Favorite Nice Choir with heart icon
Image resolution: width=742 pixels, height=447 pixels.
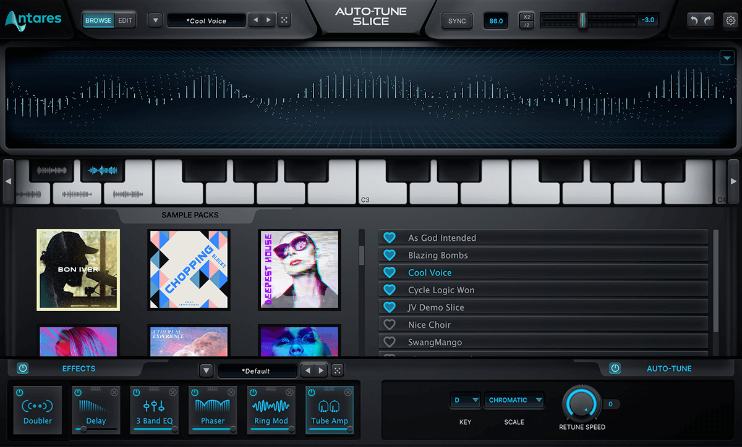pyautogui.click(x=389, y=324)
